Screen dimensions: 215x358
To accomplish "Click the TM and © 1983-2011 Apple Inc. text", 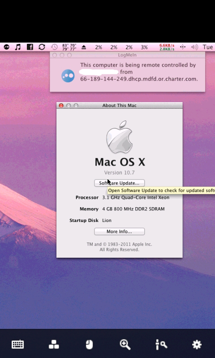I will click(119, 244).
